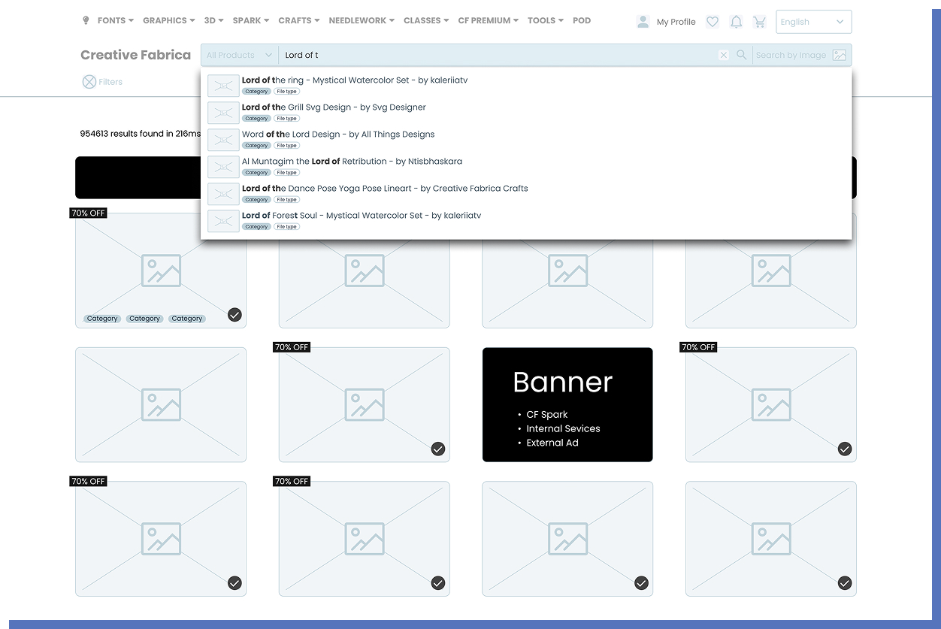
Task: Clear the search field with the X icon
Action: click(723, 55)
